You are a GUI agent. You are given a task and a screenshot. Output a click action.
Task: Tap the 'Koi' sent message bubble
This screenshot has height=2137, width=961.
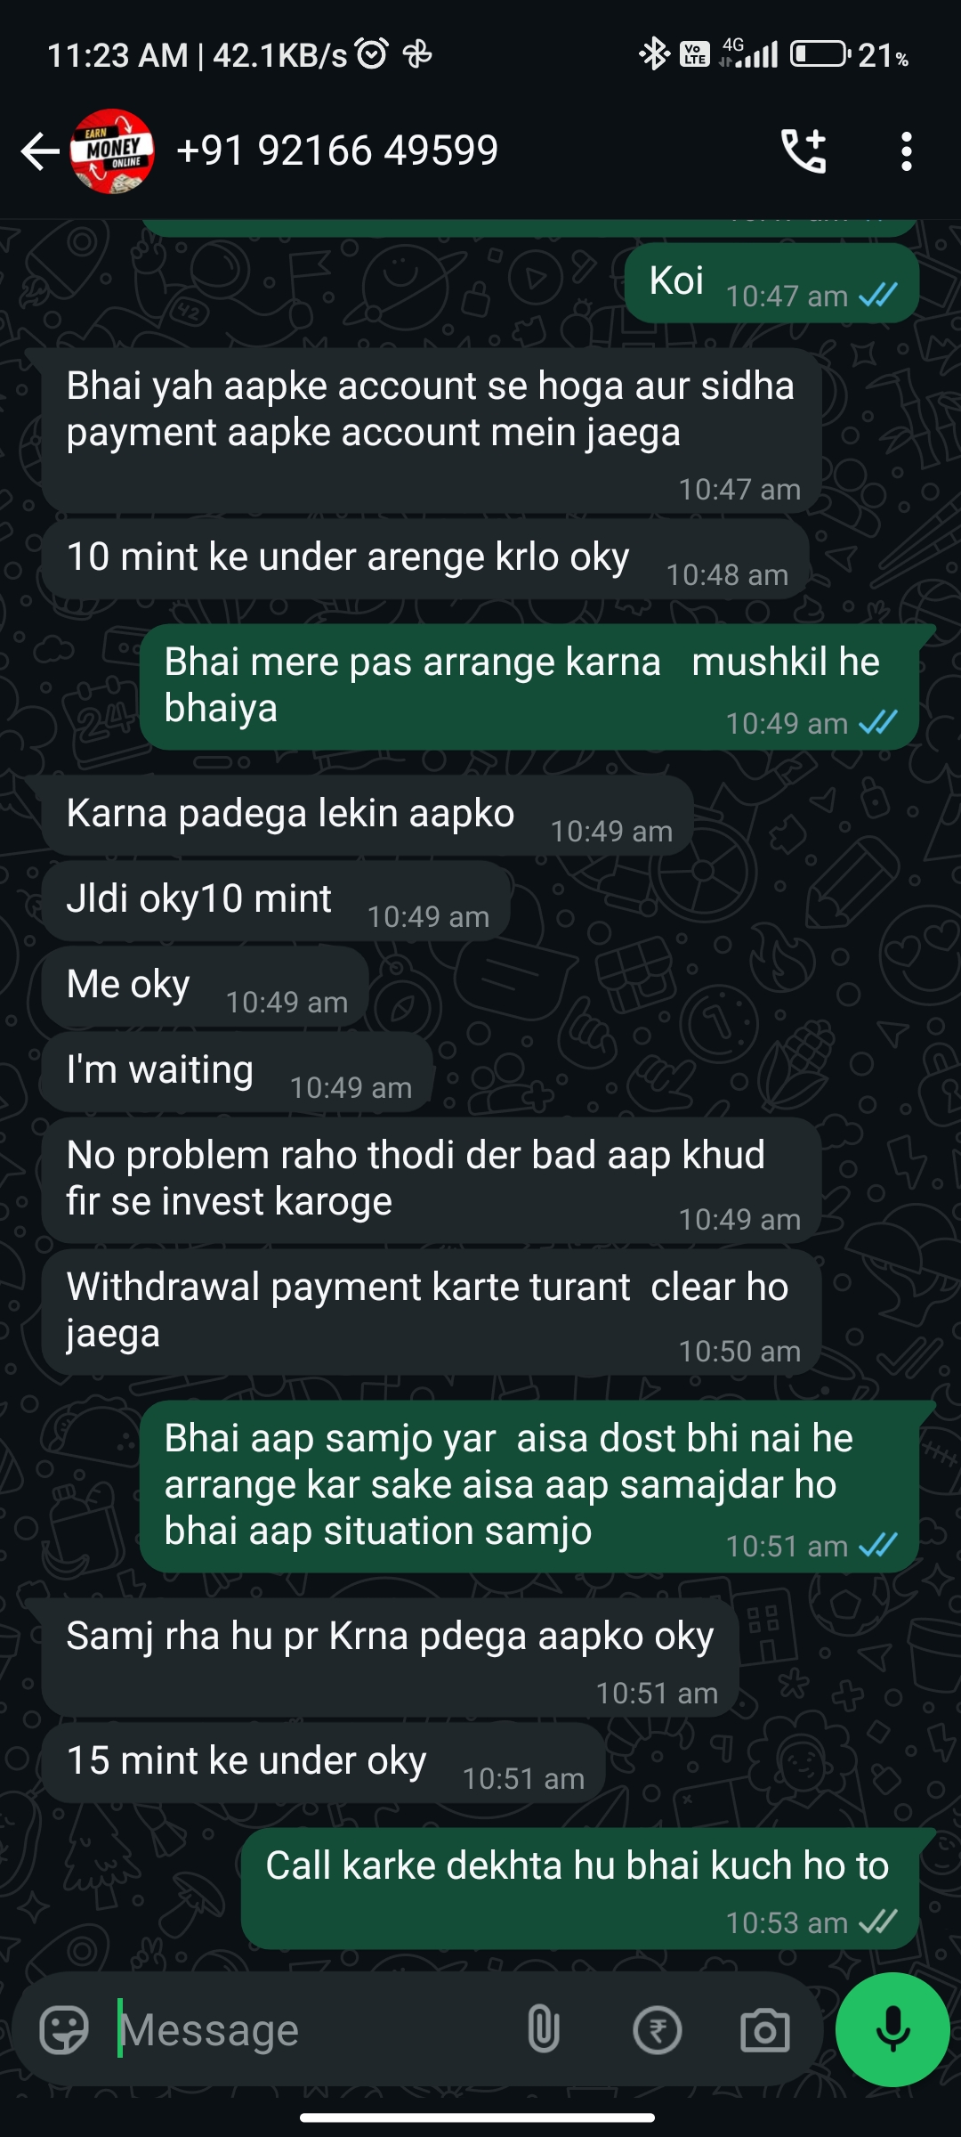[x=771, y=283]
